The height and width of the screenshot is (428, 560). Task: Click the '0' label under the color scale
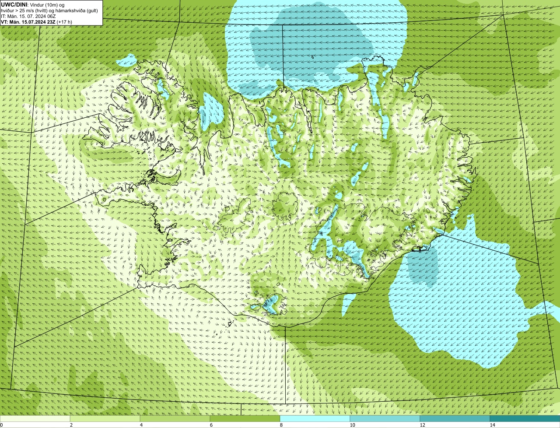tap(1, 425)
